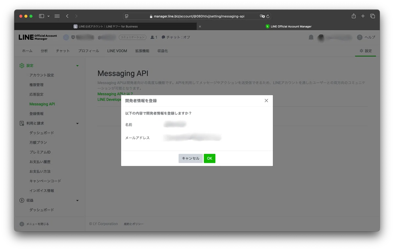Image resolution: width=394 pixels, height=250 pixels.
Task: Open 権限管理 in sidebar
Action: coord(36,85)
